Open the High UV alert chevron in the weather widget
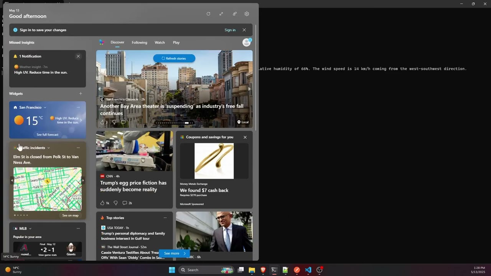 coord(81,120)
